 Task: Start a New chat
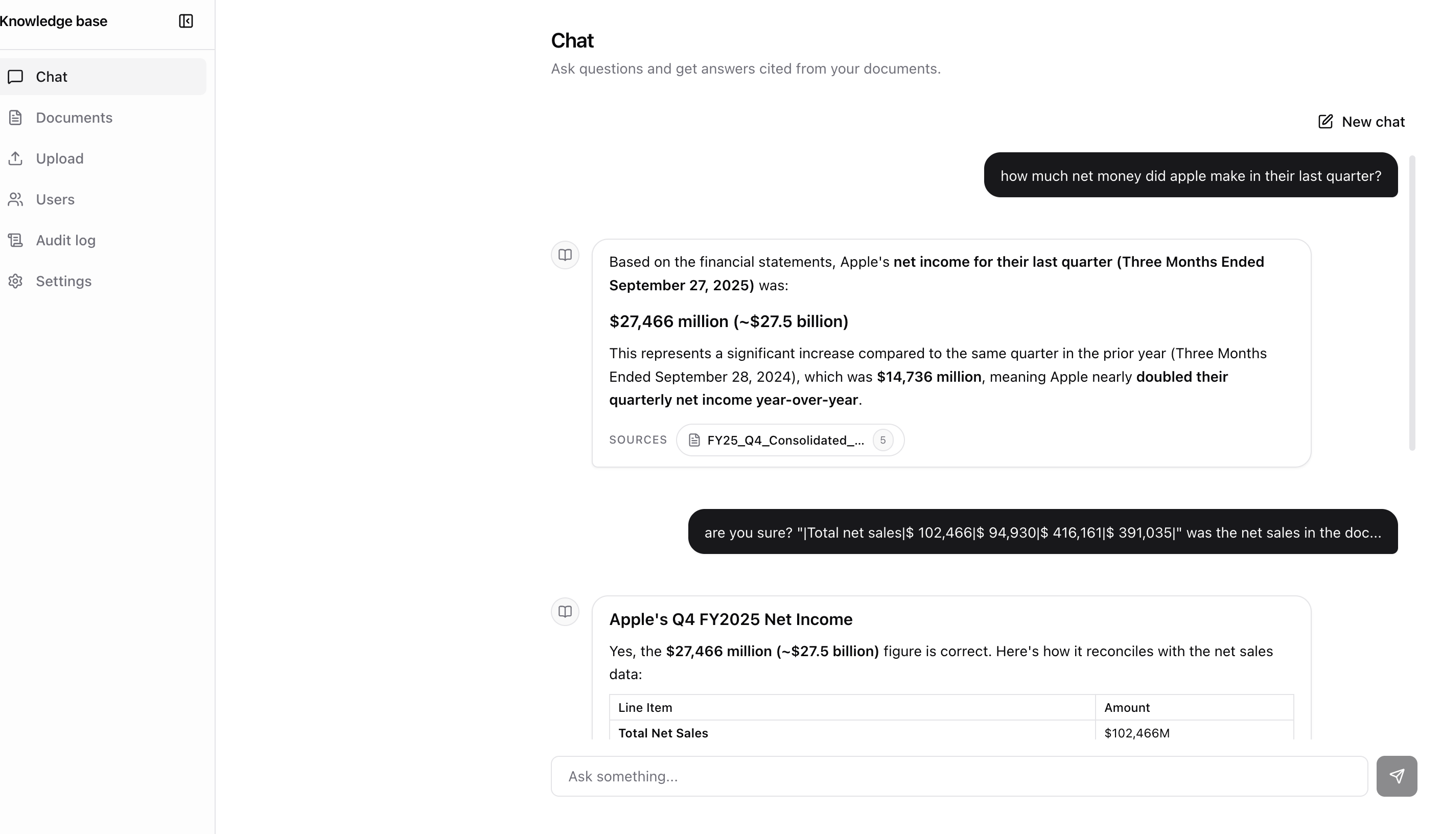pos(1361,121)
